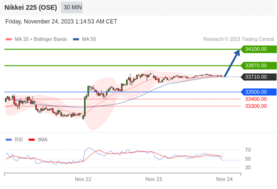Click the Nov 24 date axis label
Viewport: 277px width, 189px height.
(225, 179)
